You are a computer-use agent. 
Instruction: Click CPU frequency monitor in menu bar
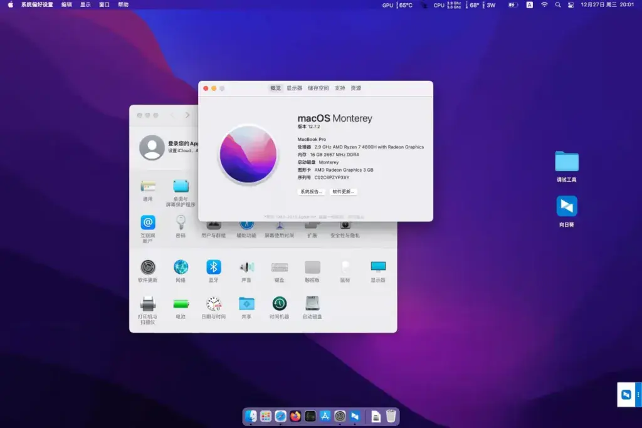pyautogui.click(x=448, y=5)
